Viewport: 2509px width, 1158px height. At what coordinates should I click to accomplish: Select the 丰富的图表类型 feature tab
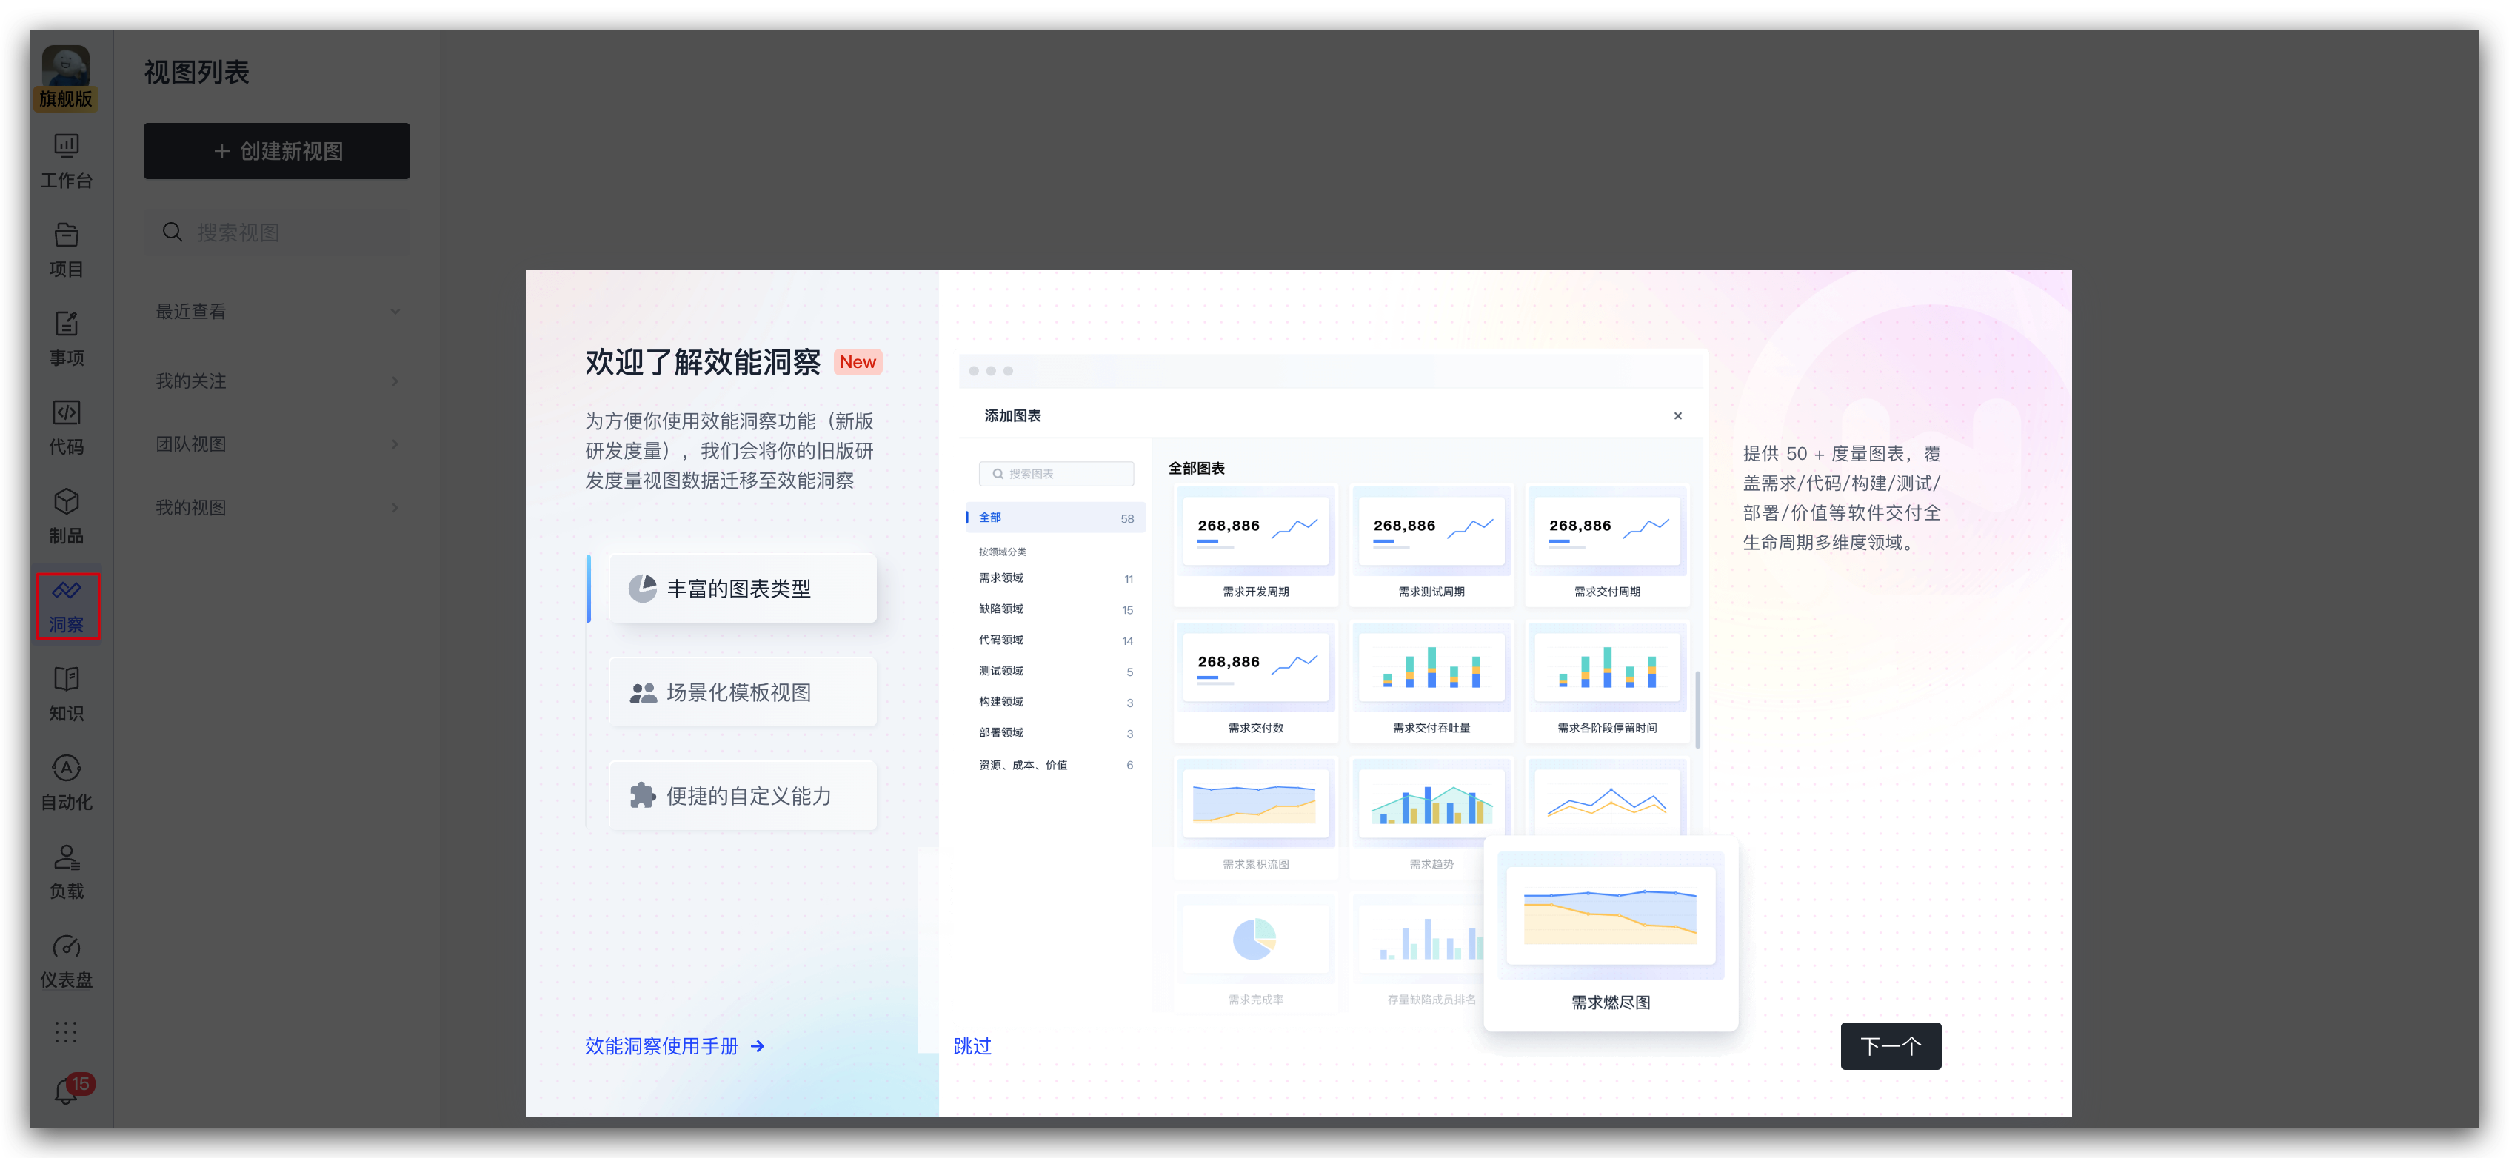coord(744,588)
